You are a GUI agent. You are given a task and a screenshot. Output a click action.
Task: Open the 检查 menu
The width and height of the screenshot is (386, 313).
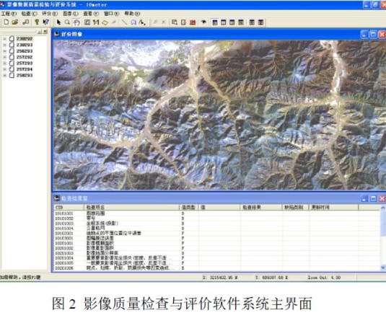point(29,14)
